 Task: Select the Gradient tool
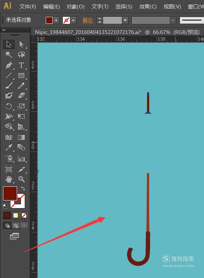(21, 137)
